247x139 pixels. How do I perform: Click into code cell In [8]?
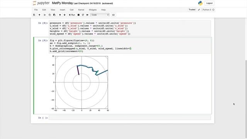tap(130, 28)
